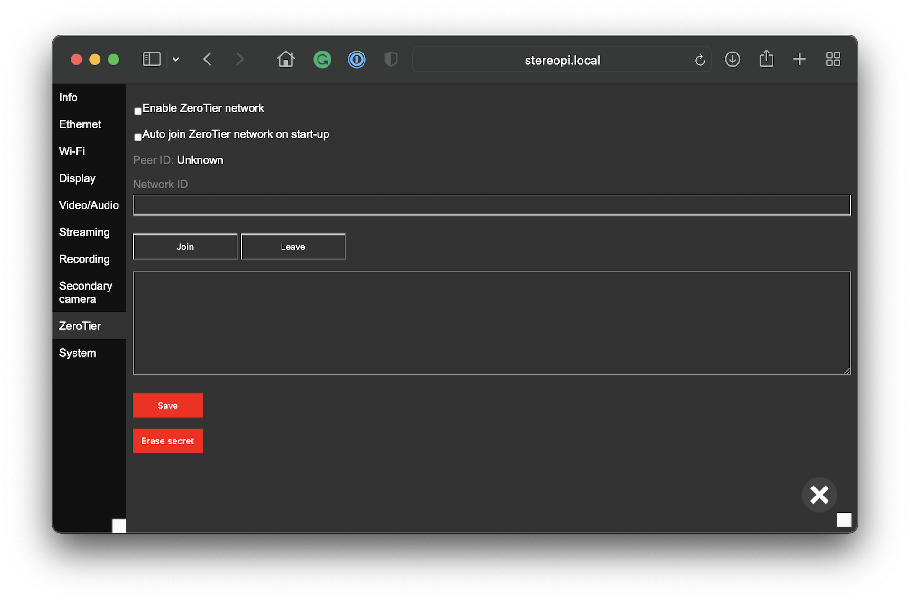The height and width of the screenshot is (602, 910).
Task: Open the Streaming settings tab
Action: click(x=84, y=232)
